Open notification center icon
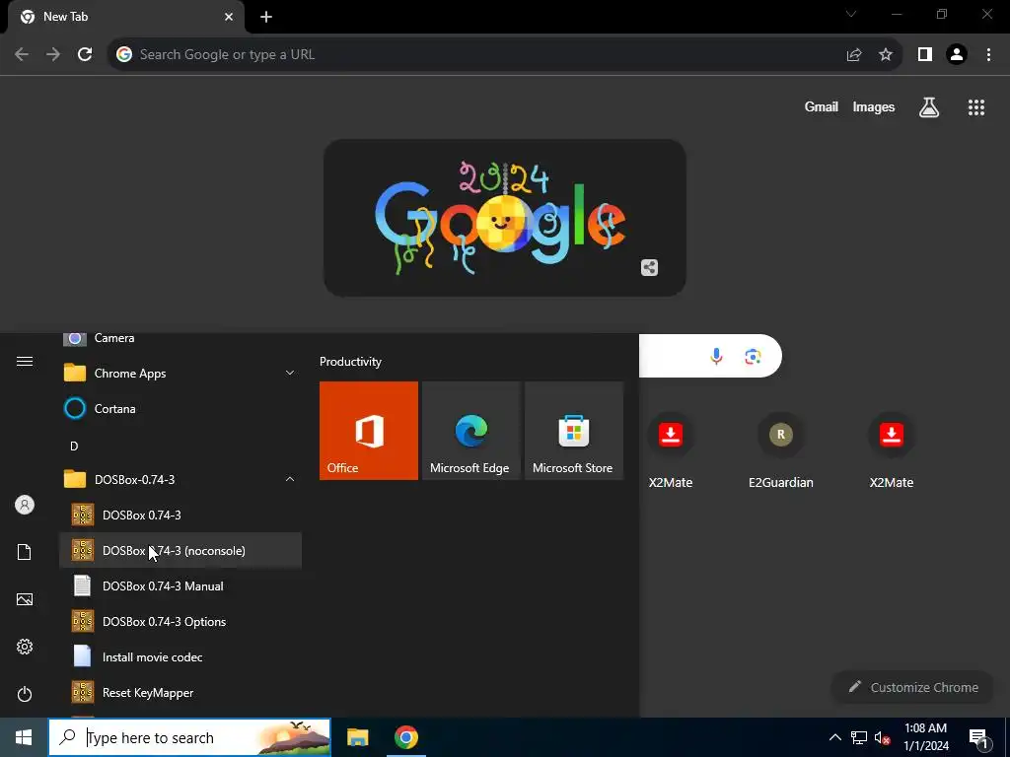Image resolution: width=1010 pixels, height=757 pixels. [978, 737]
